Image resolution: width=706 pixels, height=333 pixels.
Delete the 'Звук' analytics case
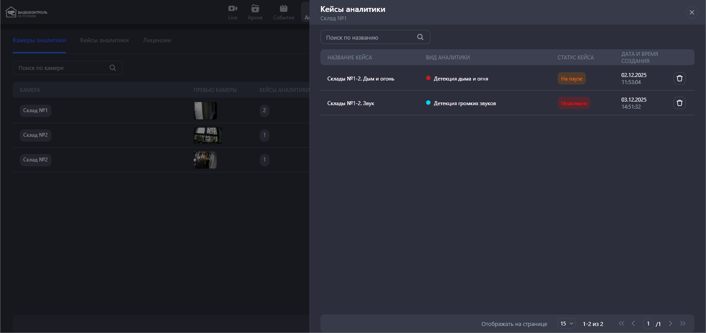coord(679,103)
